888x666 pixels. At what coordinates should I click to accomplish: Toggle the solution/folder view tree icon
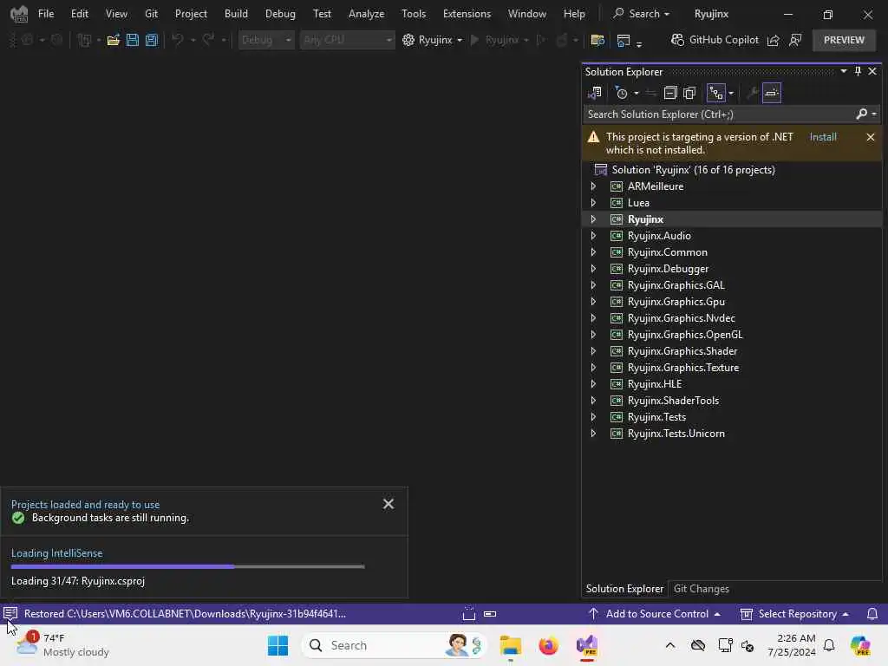716,93
